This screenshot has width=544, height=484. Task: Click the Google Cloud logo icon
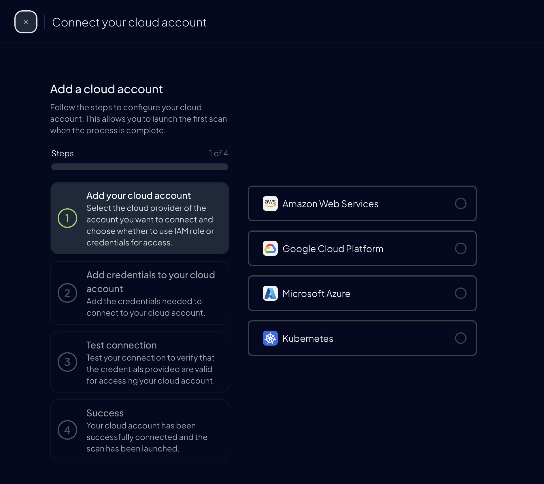[270, 248]
